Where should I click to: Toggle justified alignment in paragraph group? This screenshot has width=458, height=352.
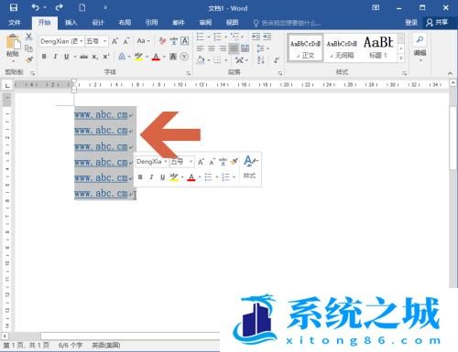(234, 48)
